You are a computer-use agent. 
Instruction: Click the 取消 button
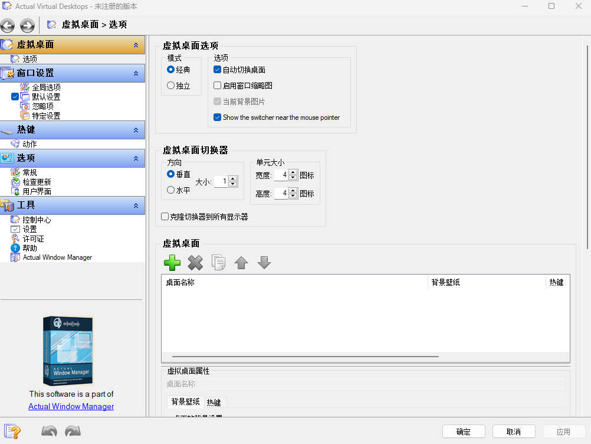pyautogui.click(x=514, y=432)
